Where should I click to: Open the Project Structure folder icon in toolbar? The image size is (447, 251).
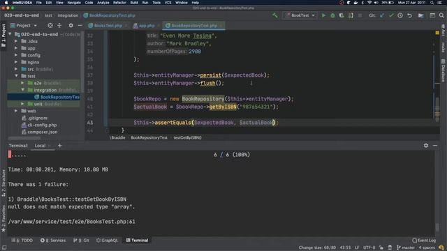[420, 15]
